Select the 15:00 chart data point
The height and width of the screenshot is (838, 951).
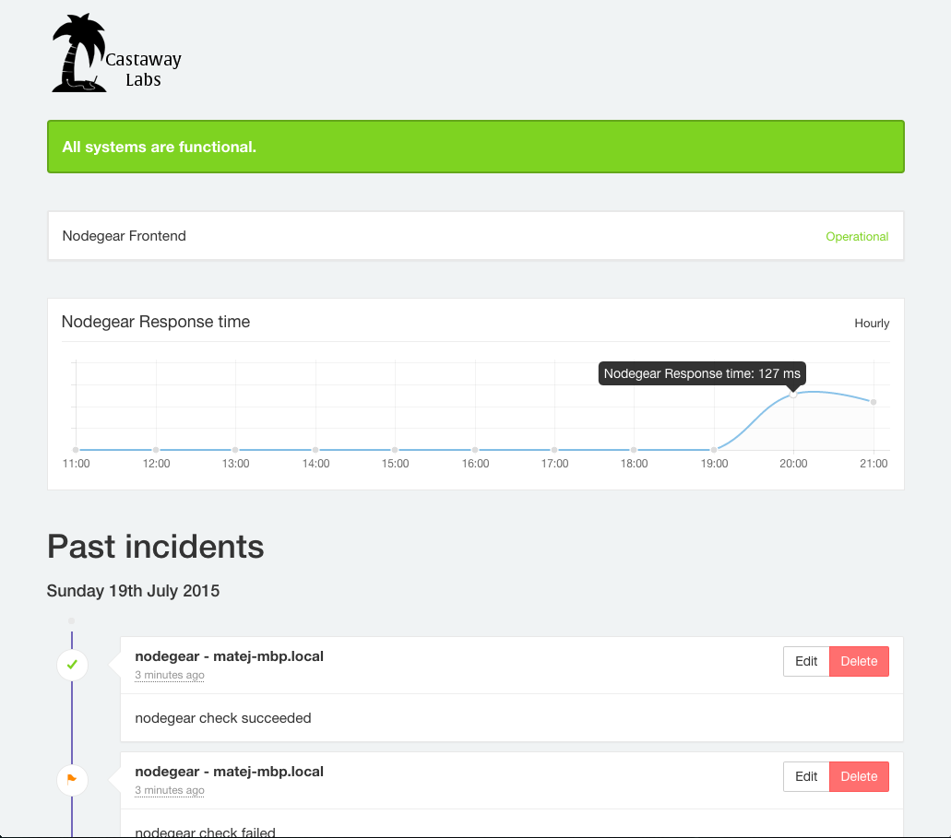pyautogui.click(x=395, y=450)
